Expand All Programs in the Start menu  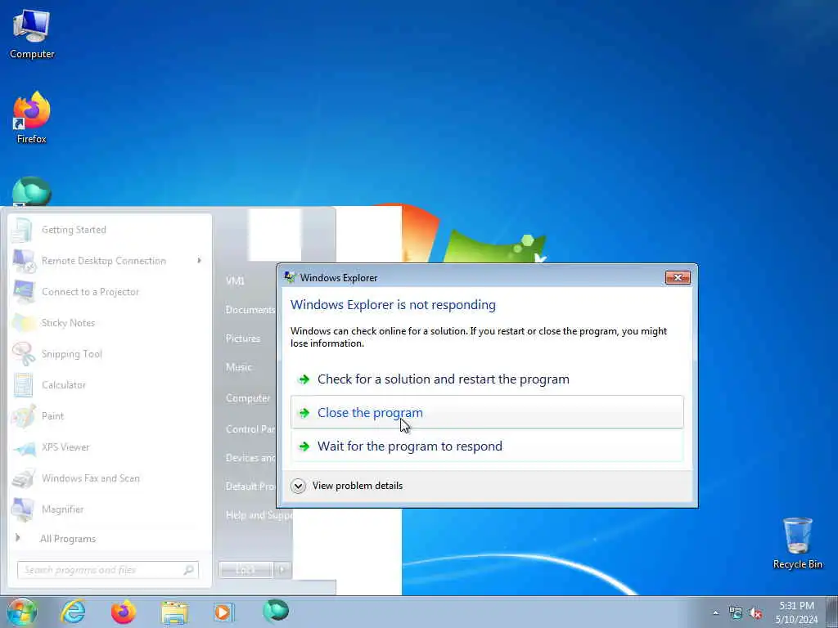[67, 538]
